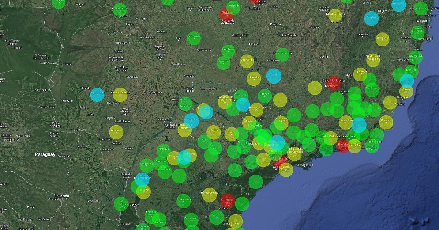Select the red Rio de Janeiro marker
This screenshot has height=230, width=439.
343,145
